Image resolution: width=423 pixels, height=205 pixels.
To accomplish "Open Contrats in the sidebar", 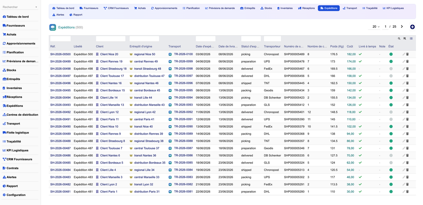I will pyautogui.click(x=12, y=168).
